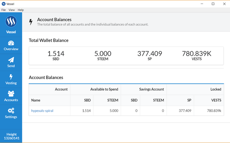Click the Height block number indicator
This screenshot has height=143, width=230.
pyautogui.click(x=11, y=136)
